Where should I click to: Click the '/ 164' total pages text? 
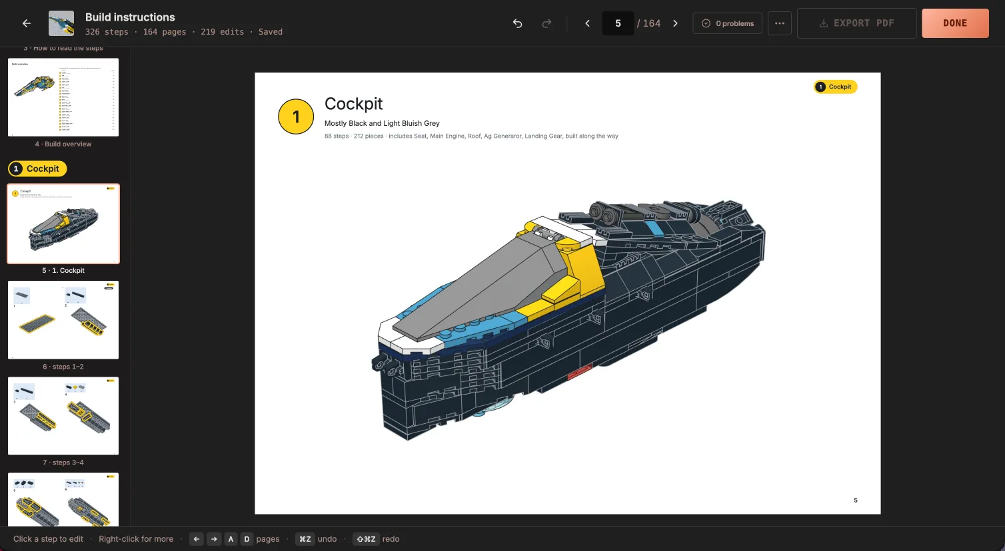click(x=649, y=23)
